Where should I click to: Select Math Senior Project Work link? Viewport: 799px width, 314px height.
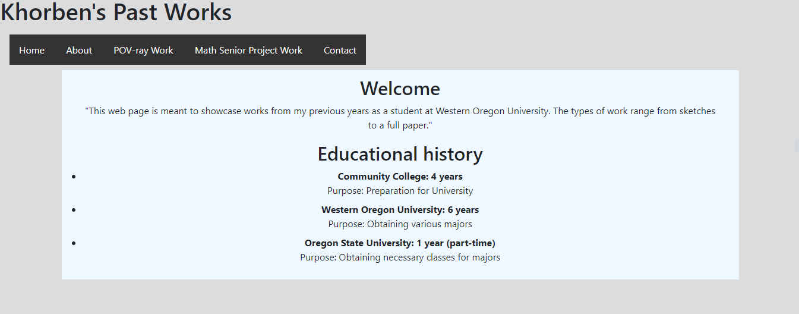point(248,51)
